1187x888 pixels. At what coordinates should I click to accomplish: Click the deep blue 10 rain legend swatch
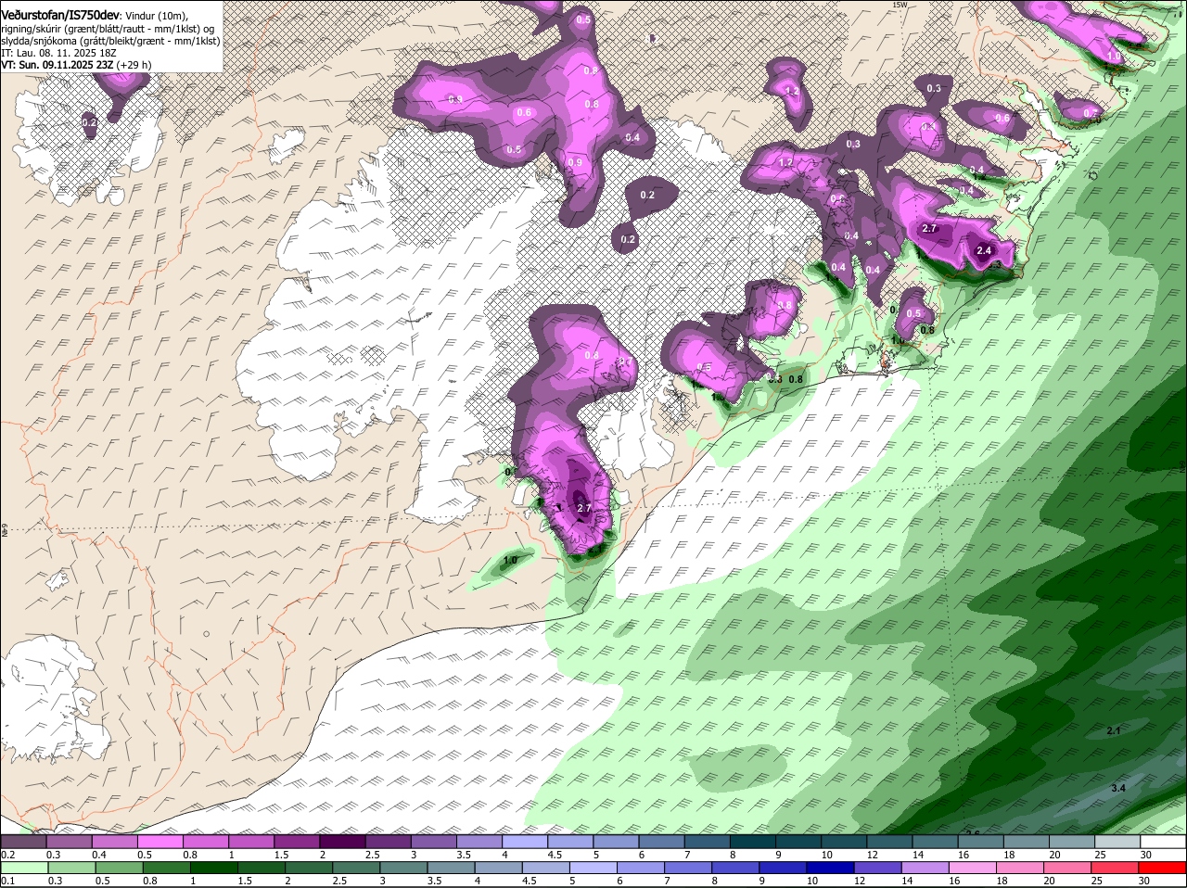point(830,868)
